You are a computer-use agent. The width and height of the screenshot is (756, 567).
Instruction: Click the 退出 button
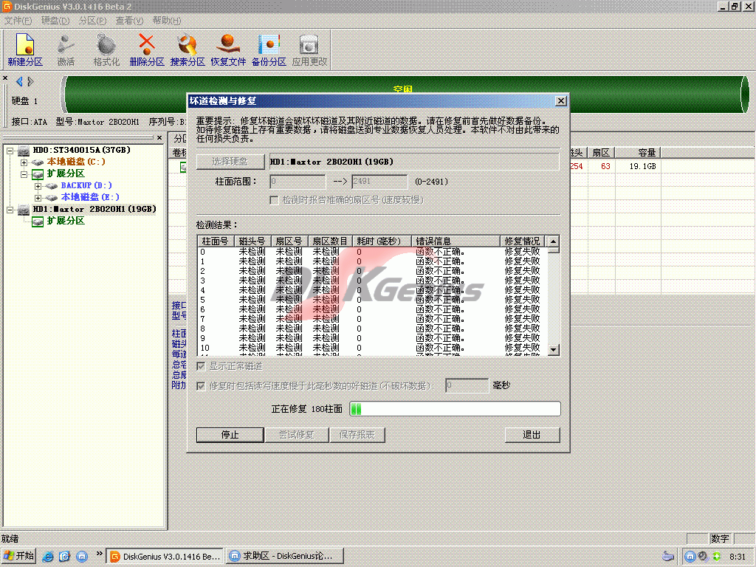(532, 435)
